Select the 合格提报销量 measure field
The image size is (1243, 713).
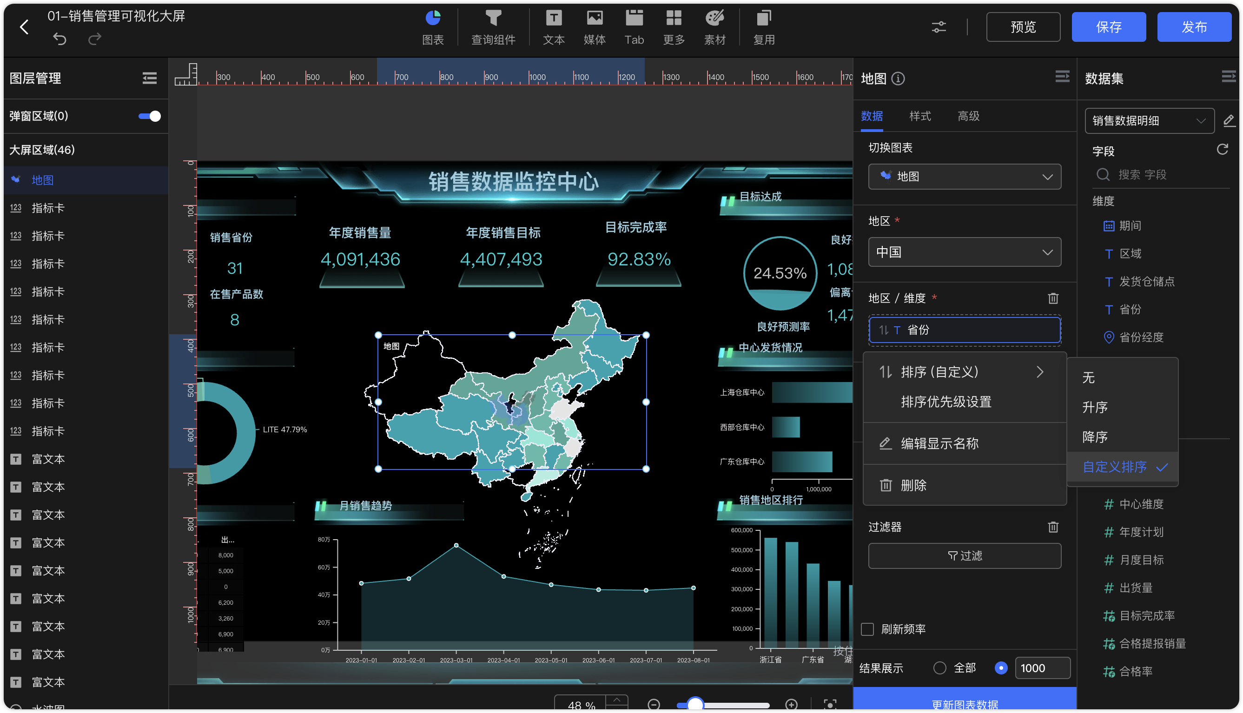point(1144,644)
